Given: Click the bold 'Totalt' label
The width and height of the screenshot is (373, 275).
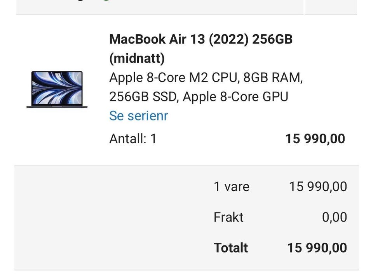Looking at the screenshot, I should [x=231, y=248].
